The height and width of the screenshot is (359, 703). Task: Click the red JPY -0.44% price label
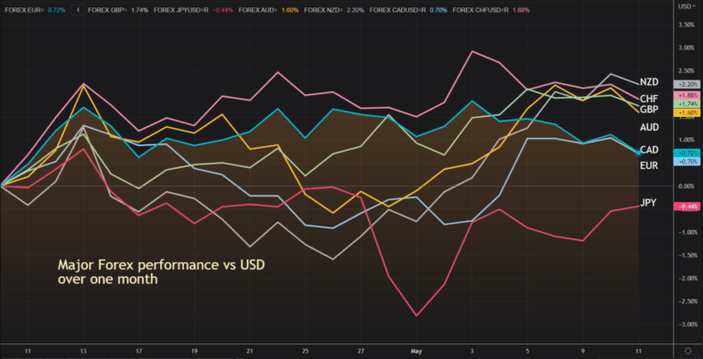tap(687, 206)
